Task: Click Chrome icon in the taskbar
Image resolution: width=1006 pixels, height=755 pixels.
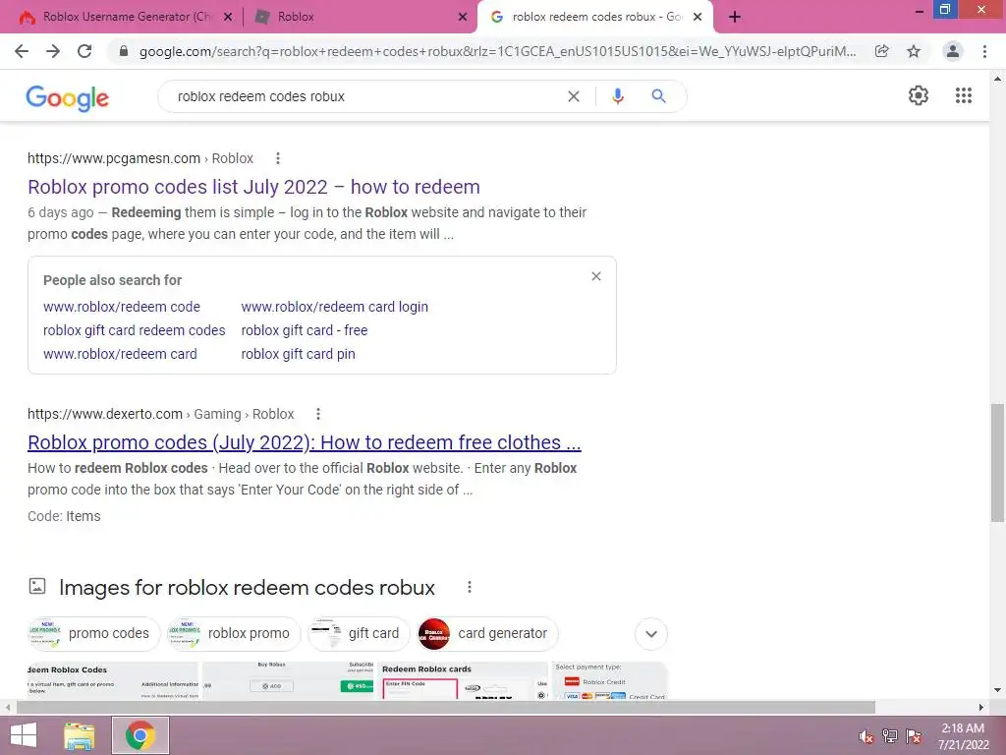Action: pyautogui.click(x=140, y=735)
